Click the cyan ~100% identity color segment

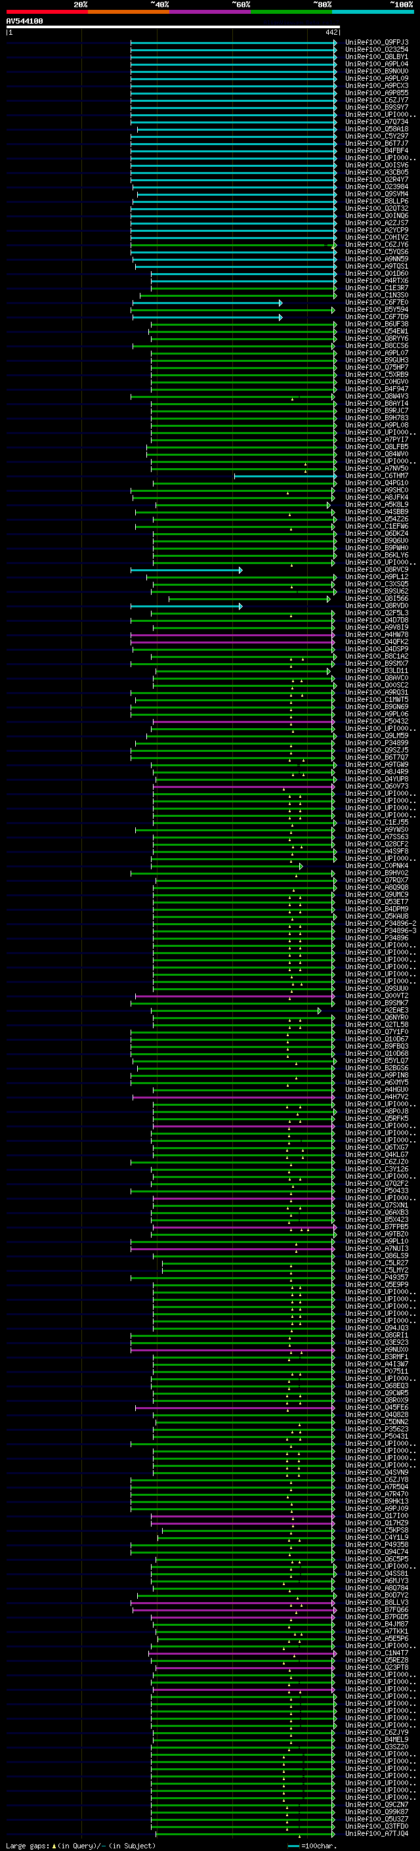(373, 12)
